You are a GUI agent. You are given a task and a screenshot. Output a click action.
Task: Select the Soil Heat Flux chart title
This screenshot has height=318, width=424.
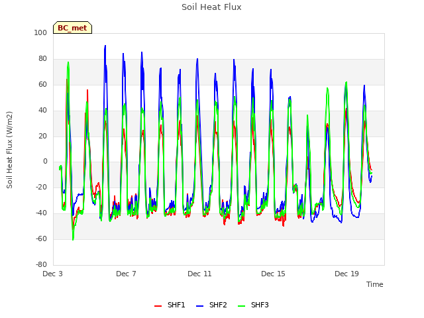coord(211,7)
